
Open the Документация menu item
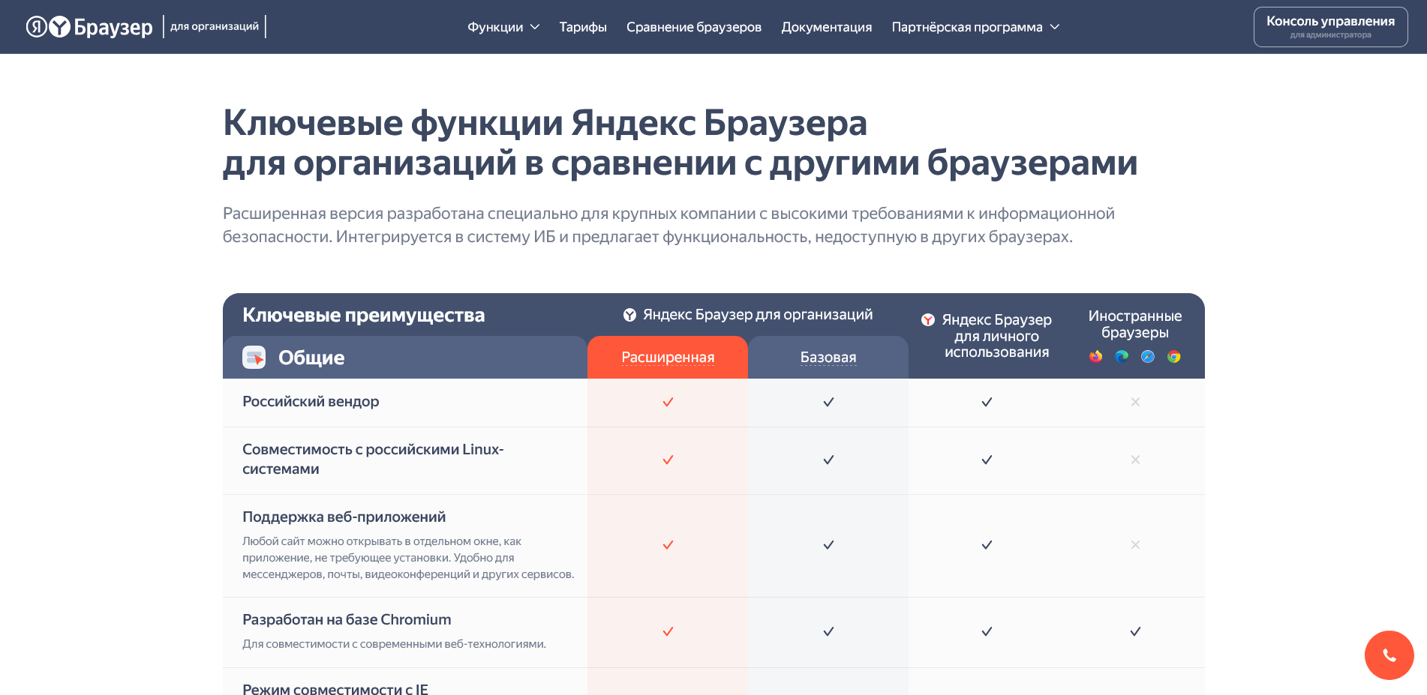click(826, 26)
